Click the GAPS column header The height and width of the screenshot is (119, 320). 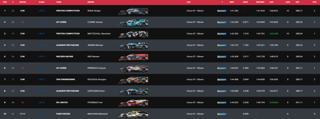[x=245, y=2]
